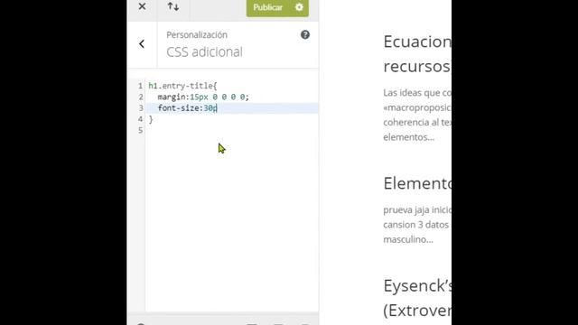Click the font-size:30p code line
Image resolution: width=578 pixels, height=325 pixels.
pyautogui.click(x=188, y=108)
